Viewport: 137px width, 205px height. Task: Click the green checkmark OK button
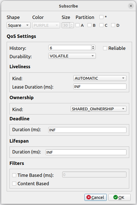(x=119, y=197)
